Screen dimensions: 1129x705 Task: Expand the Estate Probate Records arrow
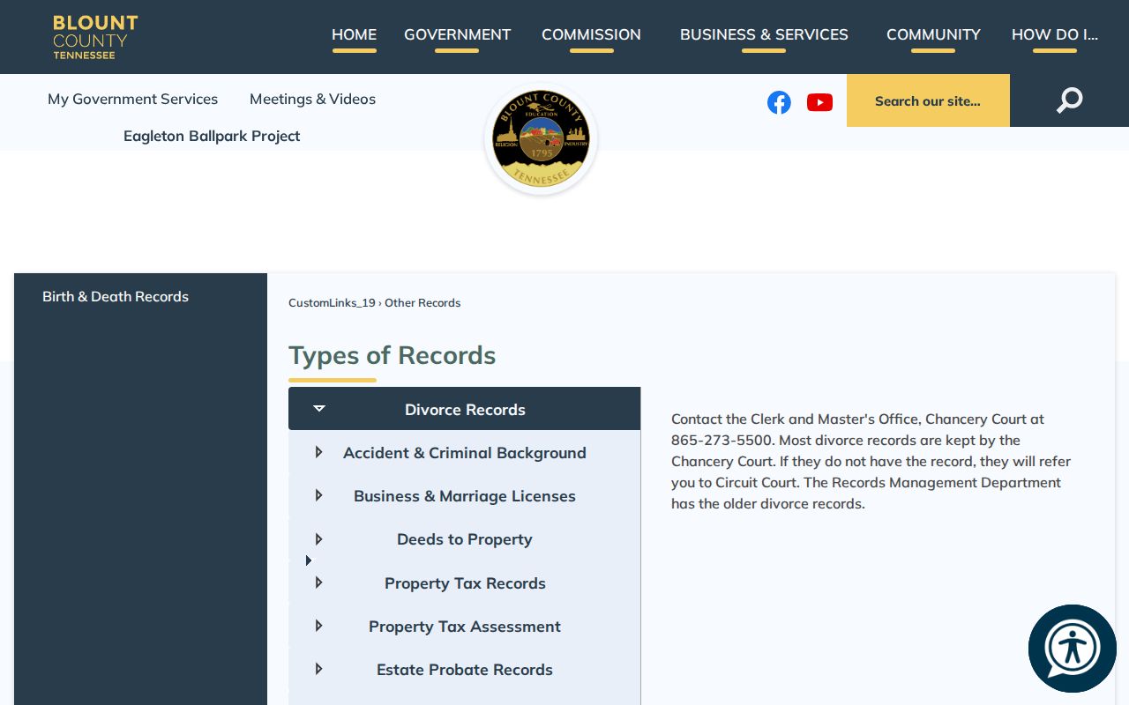click(319, 669)
